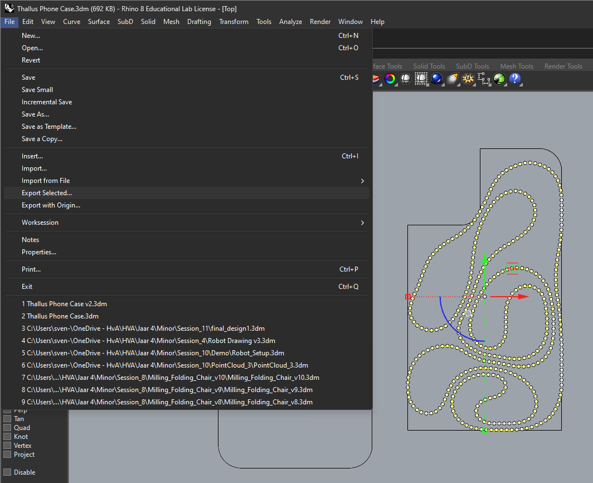Click the blue render sphere icon
Viewport: 593px width, 483px height.
tap(437, 79)
